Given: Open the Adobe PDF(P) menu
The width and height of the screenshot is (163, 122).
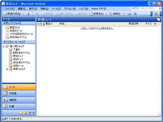Looking at the screenshot, I should (99, 9).
